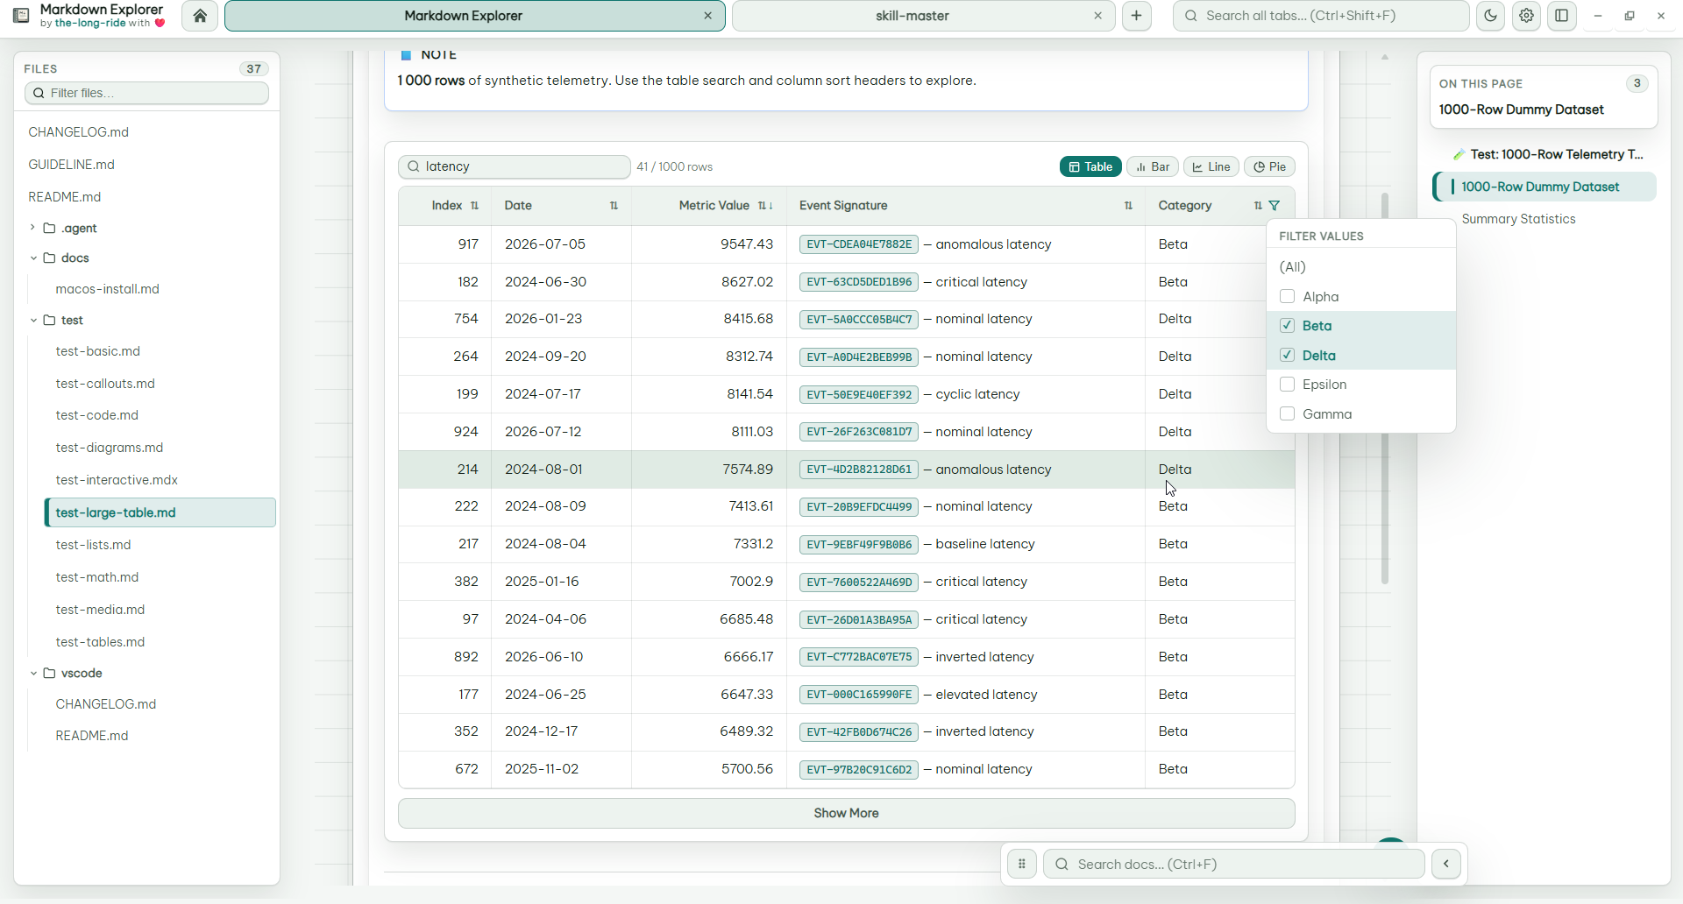Click the drag handle dots icon
This screenshot has width=1683, height=904.
pyautogui.click(x=1022, y=865)
